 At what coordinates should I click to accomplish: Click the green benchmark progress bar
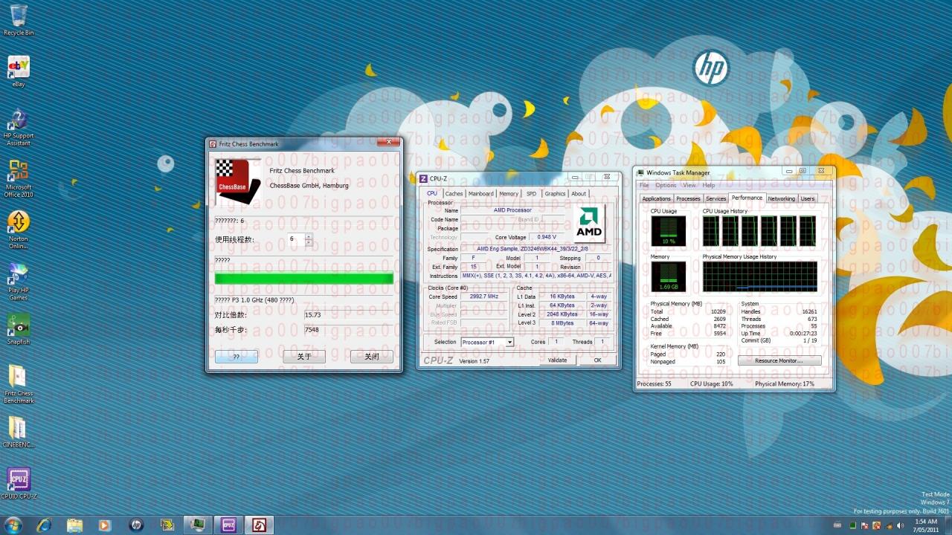tap(304, 279)
